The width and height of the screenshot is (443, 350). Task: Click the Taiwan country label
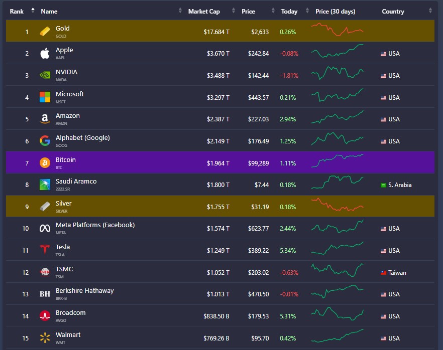(x=397, y=273)
